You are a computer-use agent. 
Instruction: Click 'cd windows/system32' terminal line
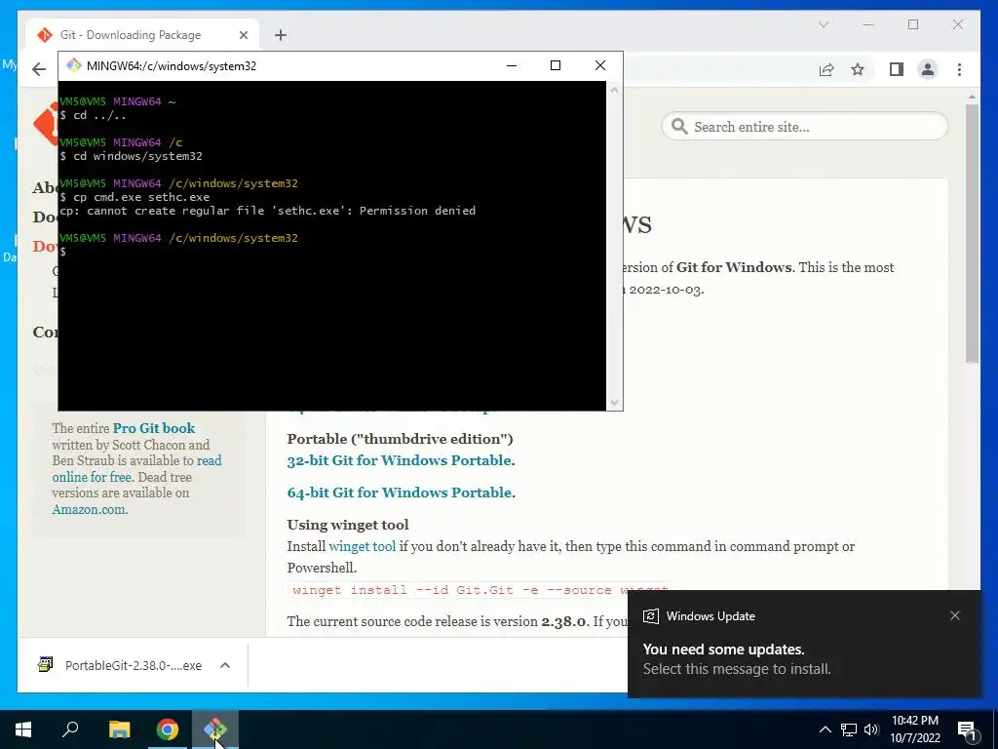[132, 156]
